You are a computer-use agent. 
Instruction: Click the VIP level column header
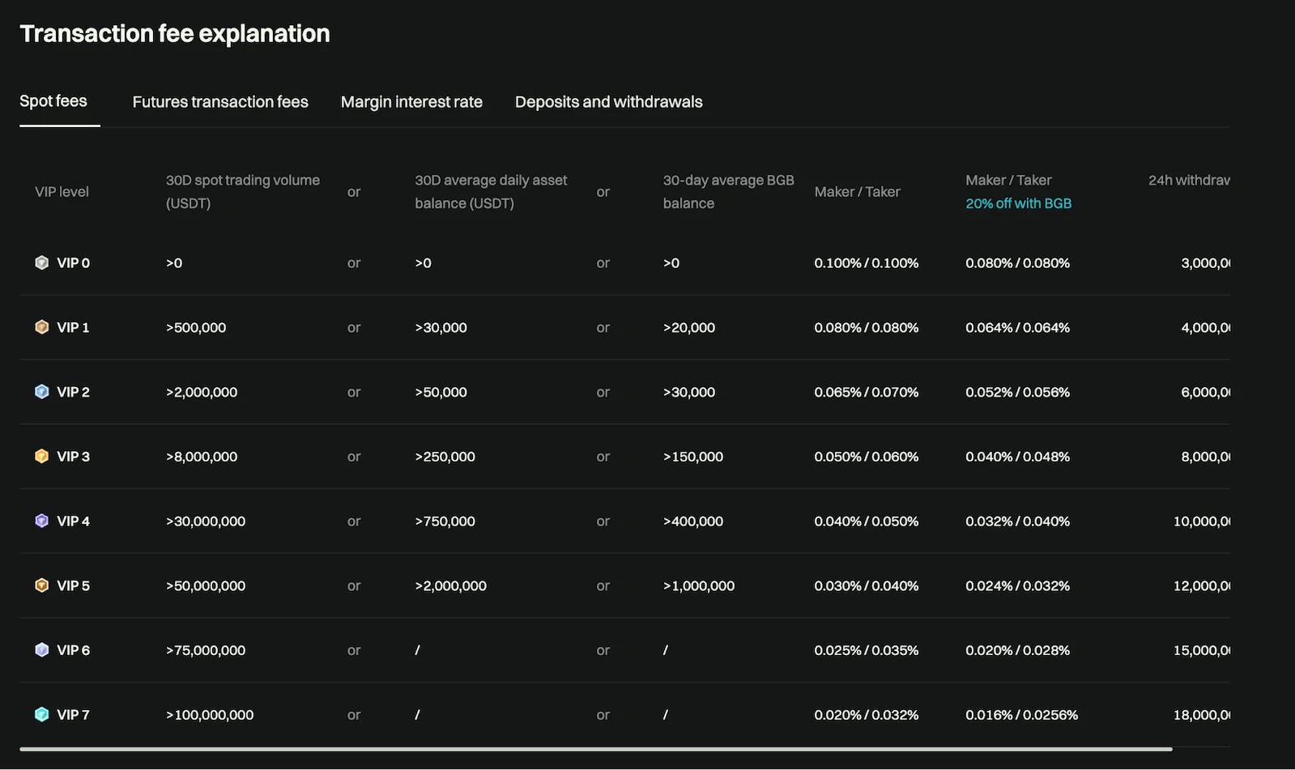[x=62, y=192]
